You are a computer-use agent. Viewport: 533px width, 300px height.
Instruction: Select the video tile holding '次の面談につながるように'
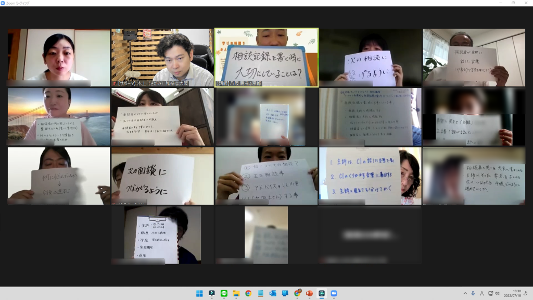(x=162, y=176)
